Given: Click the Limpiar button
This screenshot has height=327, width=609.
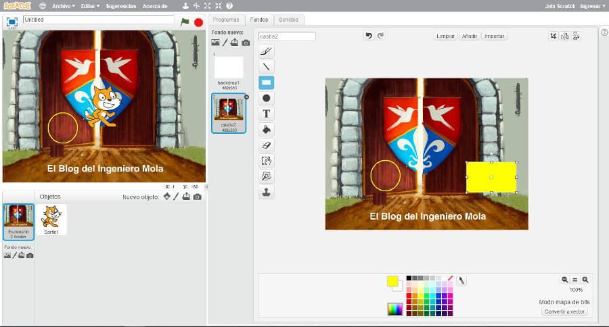Looking at the screenshot, I should tap(445, 36).
